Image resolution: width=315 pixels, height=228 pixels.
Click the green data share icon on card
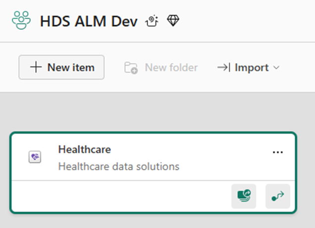coord(244,196)
